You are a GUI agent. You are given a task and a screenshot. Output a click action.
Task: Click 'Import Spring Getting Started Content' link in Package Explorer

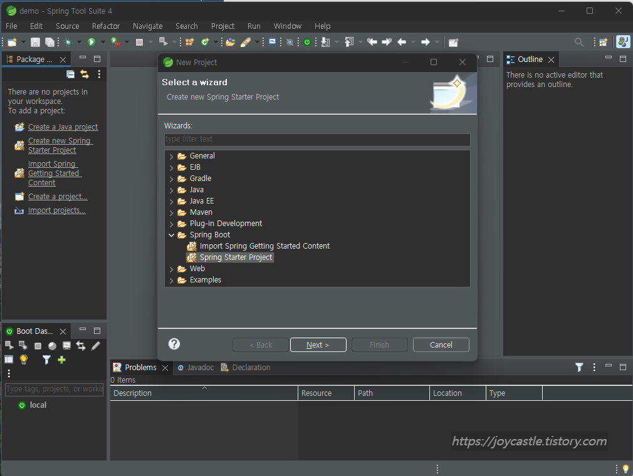(55, 173)
